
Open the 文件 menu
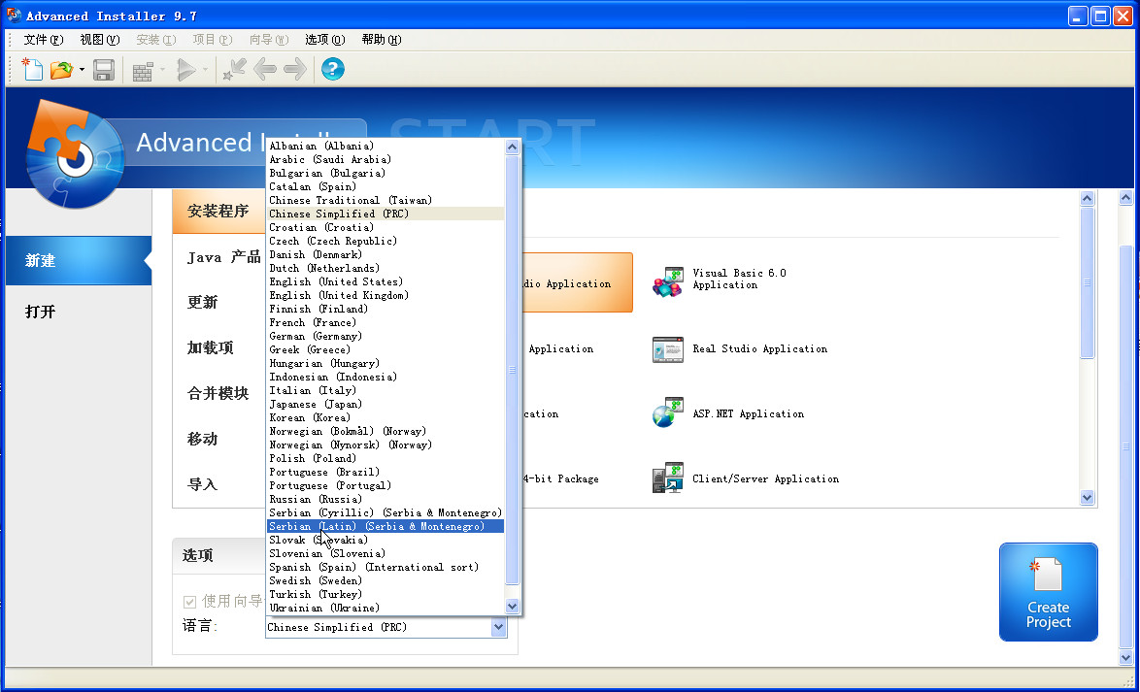[x=43, y=40]
